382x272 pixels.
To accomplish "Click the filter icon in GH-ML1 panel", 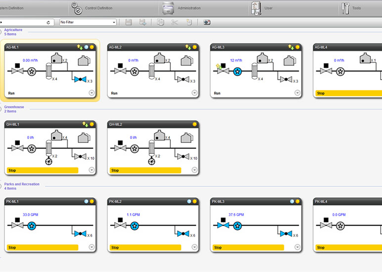I will click(48, 148).
